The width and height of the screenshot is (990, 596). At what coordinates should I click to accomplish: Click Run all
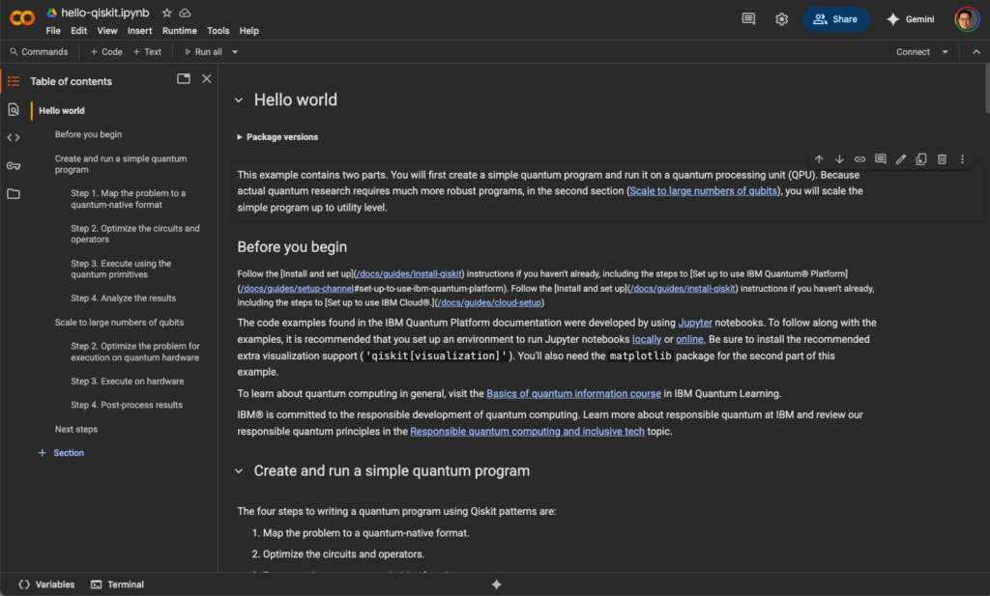[x=203, y=52]
